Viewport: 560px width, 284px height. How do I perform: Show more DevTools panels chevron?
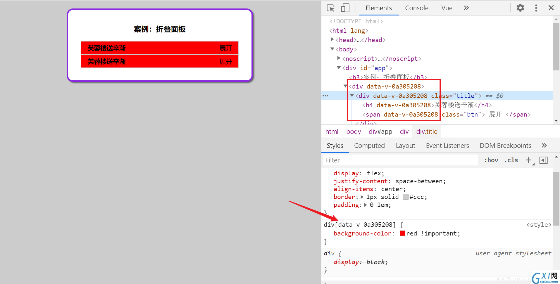pos(466,8)
